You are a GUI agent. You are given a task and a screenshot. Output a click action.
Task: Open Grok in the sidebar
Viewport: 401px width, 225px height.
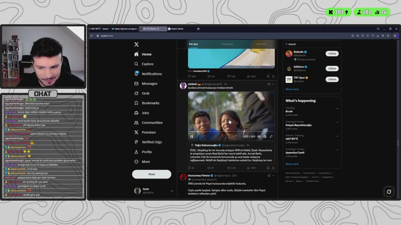(142, 93)
